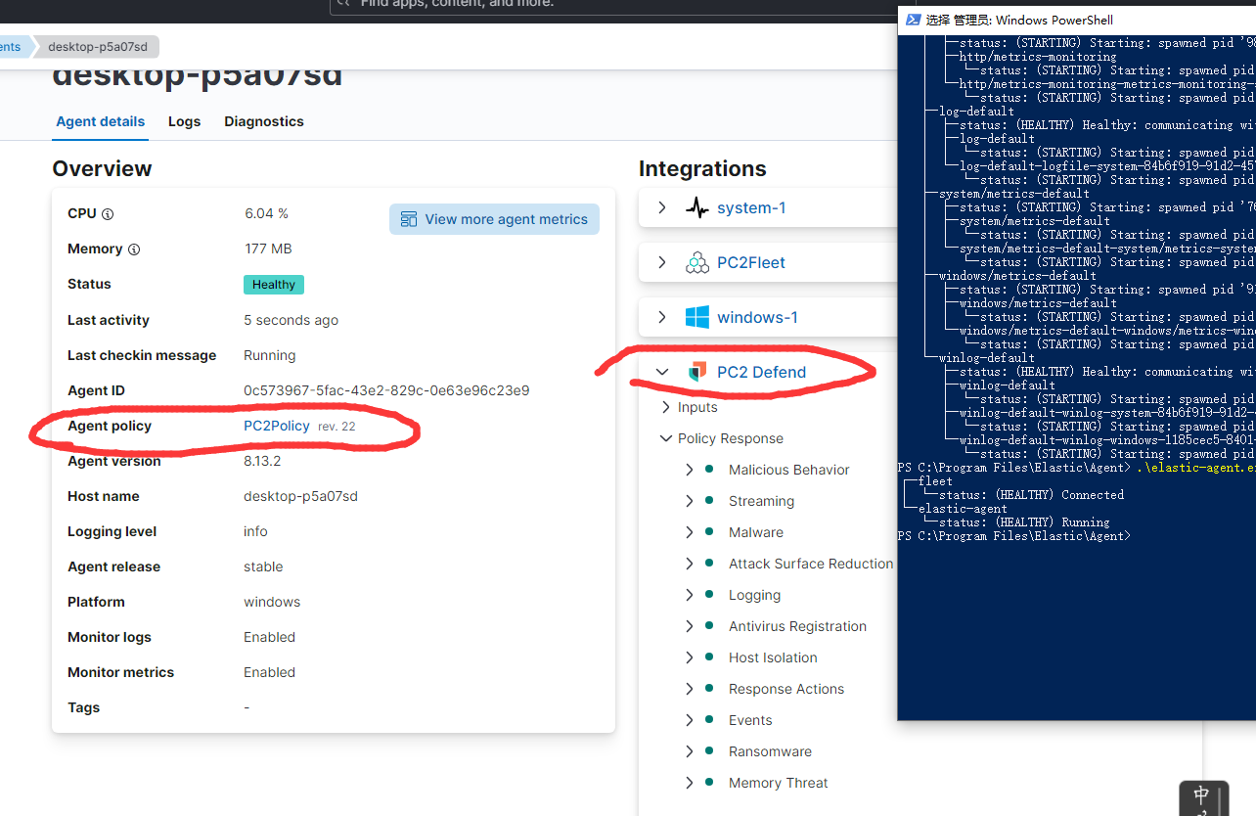Screen dimensions: 1256x816
Task: Expand the windows-1 integration chevron
Action: point(662,317)
